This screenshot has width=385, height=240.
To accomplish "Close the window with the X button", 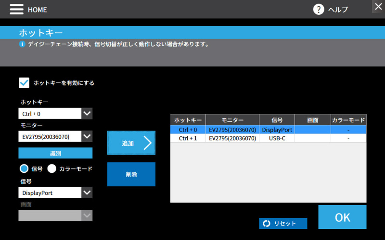I will (x=378, y=6).
